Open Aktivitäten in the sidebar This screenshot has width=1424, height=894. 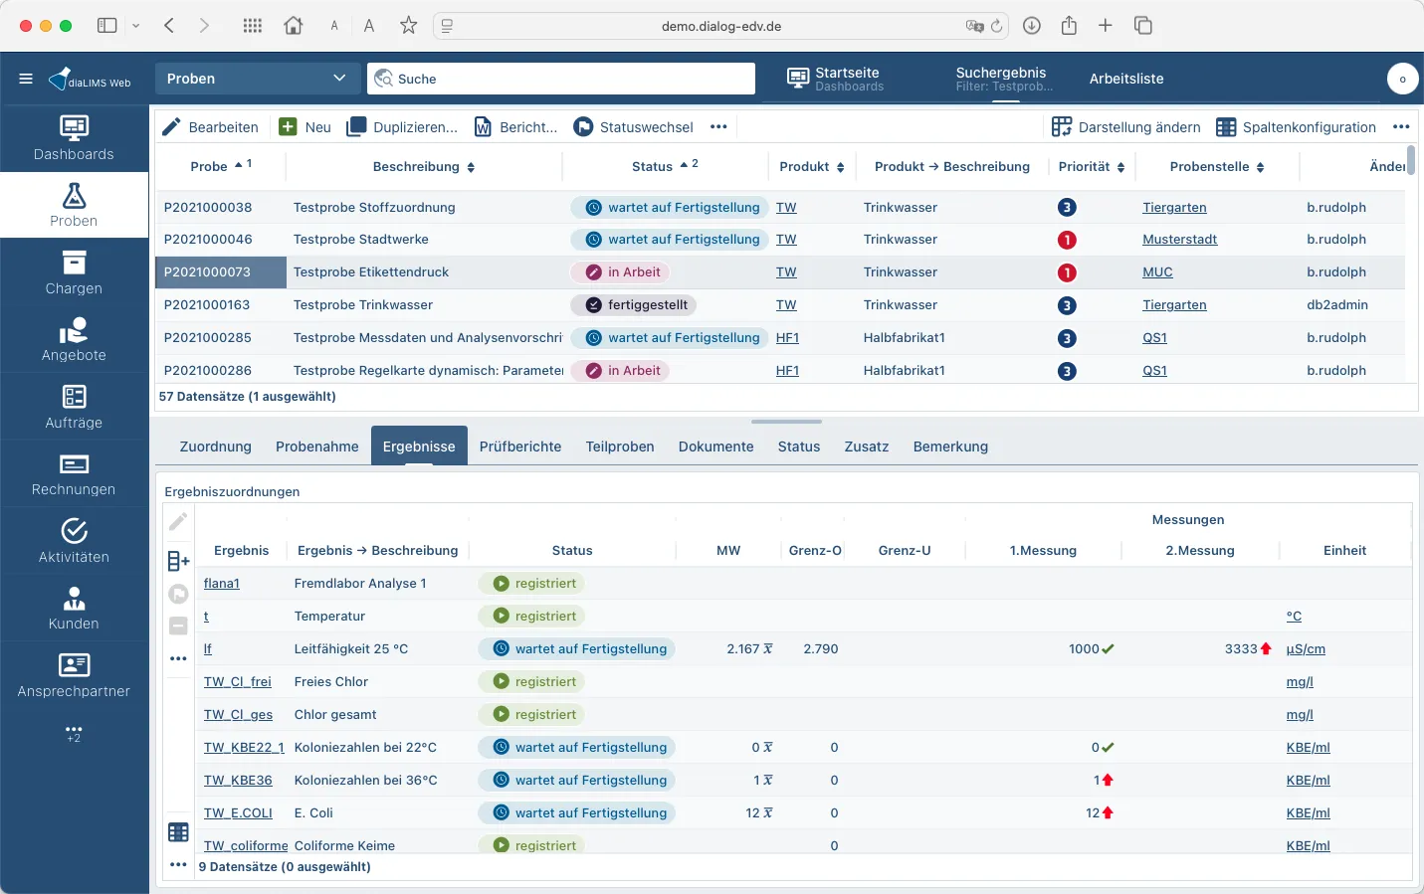(74, 541)
